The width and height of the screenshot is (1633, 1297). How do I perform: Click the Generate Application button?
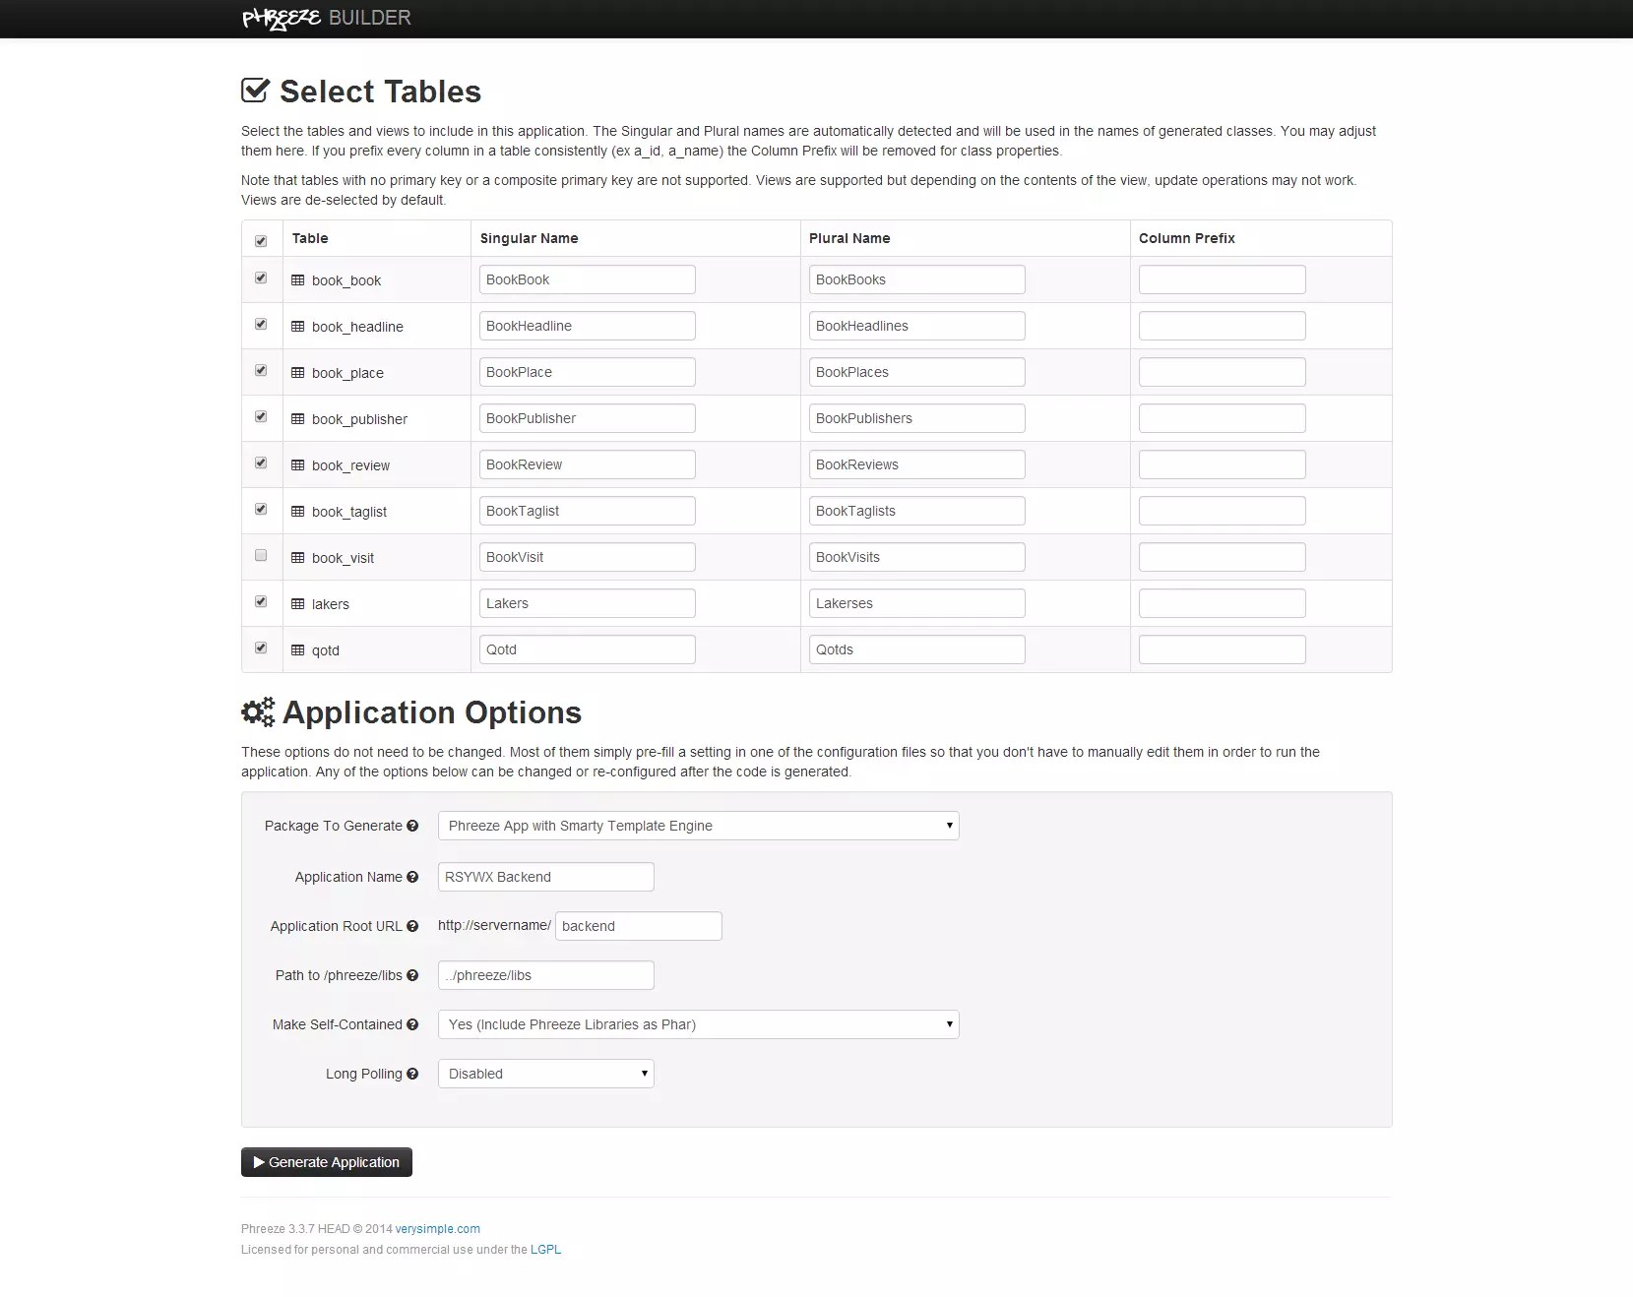pyautogui.click(x=327, y=1162)
